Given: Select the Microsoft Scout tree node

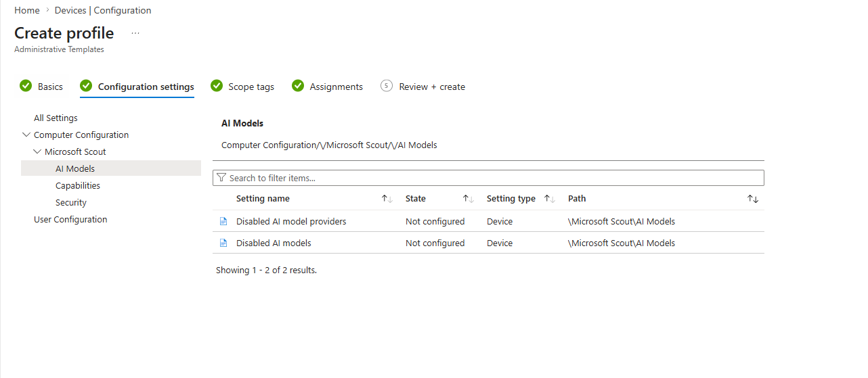Looking at the screenshot, I should click(75, 151).
